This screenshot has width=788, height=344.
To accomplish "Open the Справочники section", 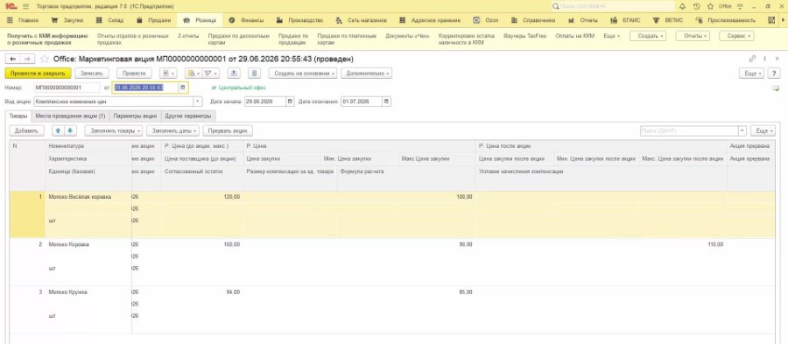I will tap(533, 21).
